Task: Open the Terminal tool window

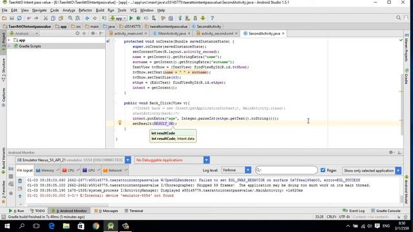Action: tap(134, 211)
